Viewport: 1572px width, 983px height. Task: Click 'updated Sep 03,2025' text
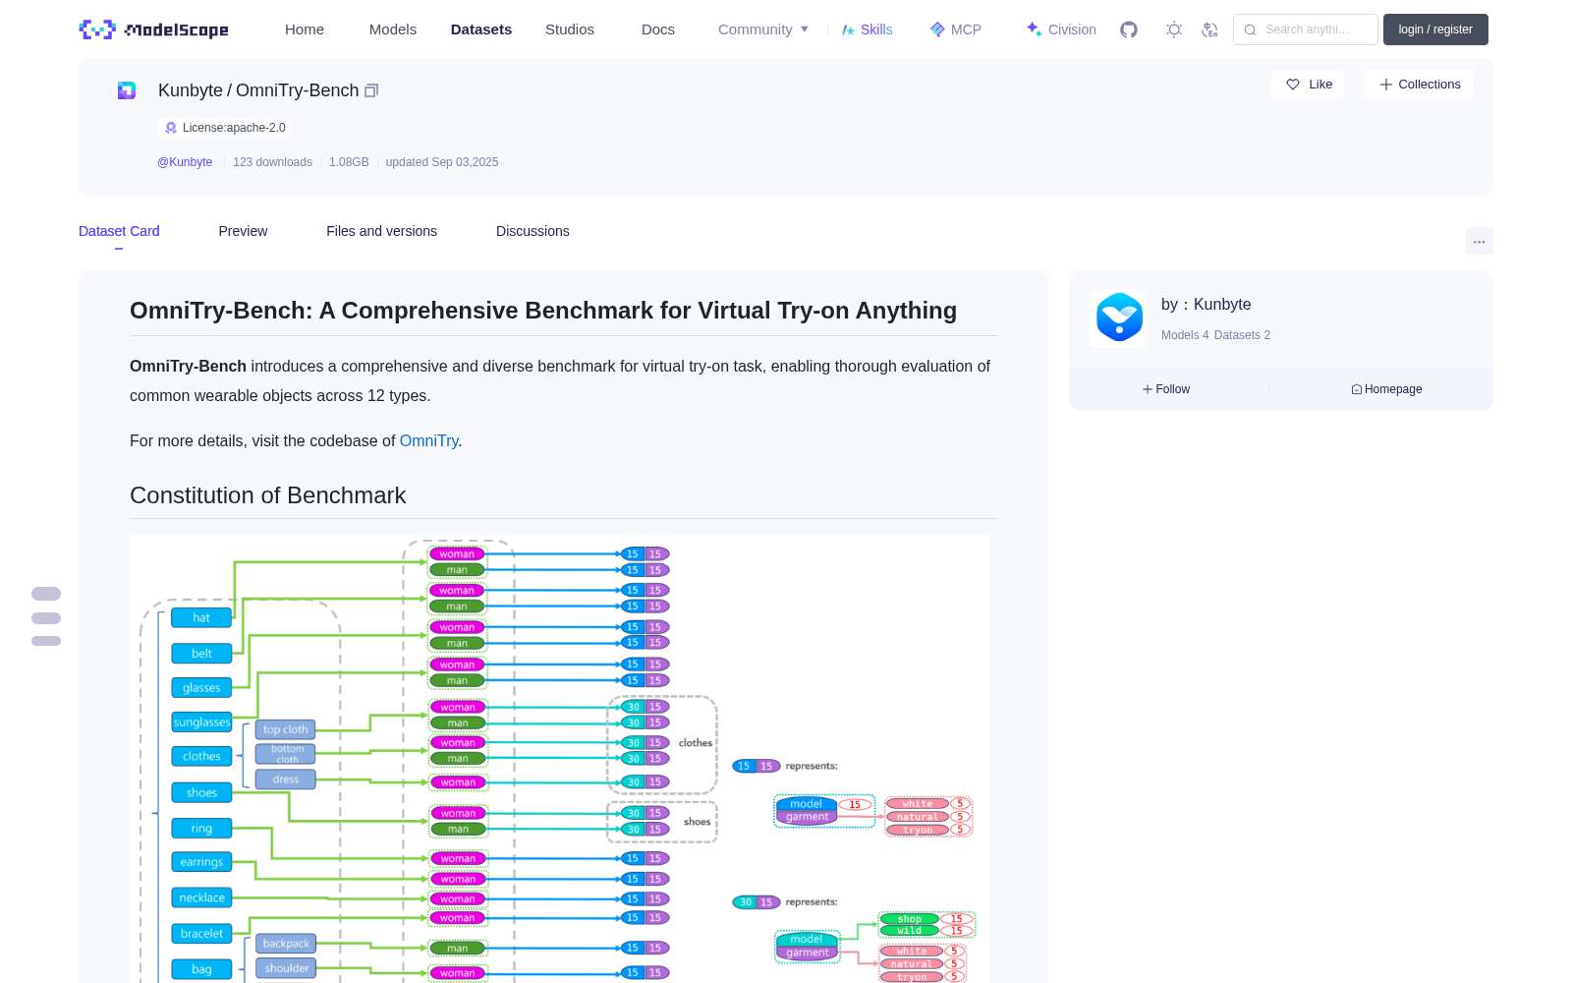tap(442, 162)
